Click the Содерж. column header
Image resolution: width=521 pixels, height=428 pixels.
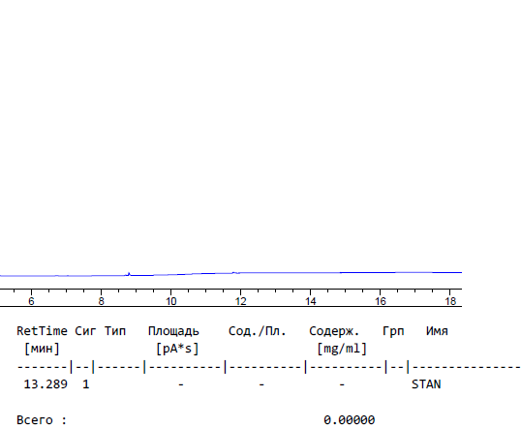(334, 331)
